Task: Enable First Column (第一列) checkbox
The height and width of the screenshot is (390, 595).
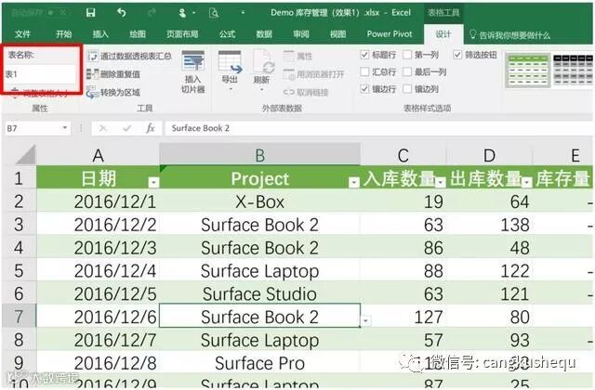Action: coord(407,55)
